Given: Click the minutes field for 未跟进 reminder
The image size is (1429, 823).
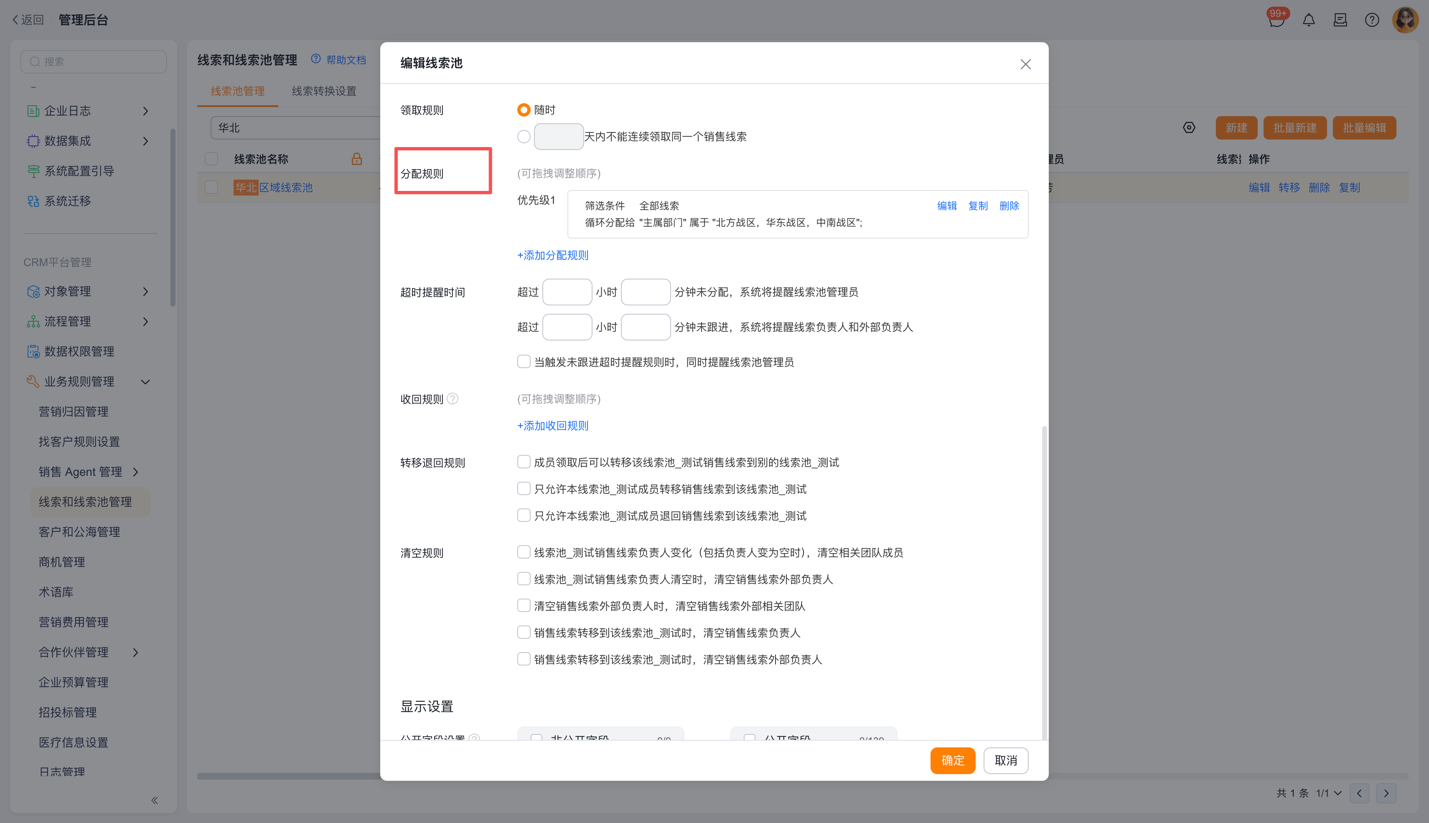Looking at the screenshot, I should point(646,327).
